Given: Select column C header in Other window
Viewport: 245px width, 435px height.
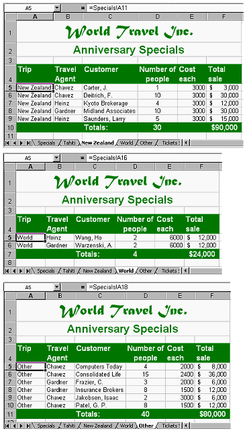Looking at the screenshot, I should (x=100, y=296).
